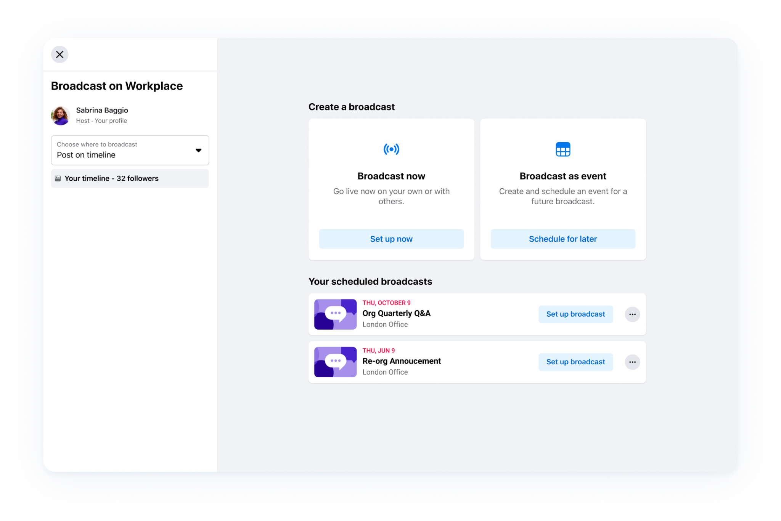Click the THU, JUN 9 date label

coord(379,350)
